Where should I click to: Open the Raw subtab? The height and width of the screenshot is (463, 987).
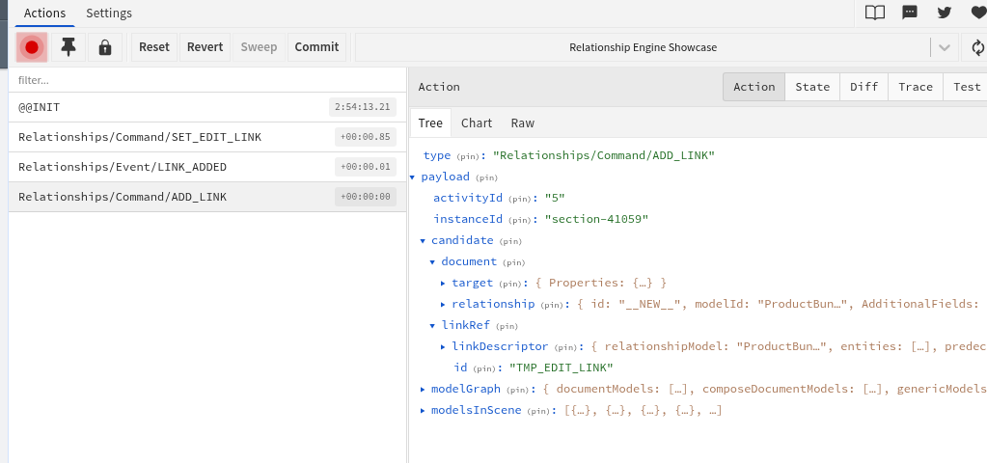click(523, 123)
